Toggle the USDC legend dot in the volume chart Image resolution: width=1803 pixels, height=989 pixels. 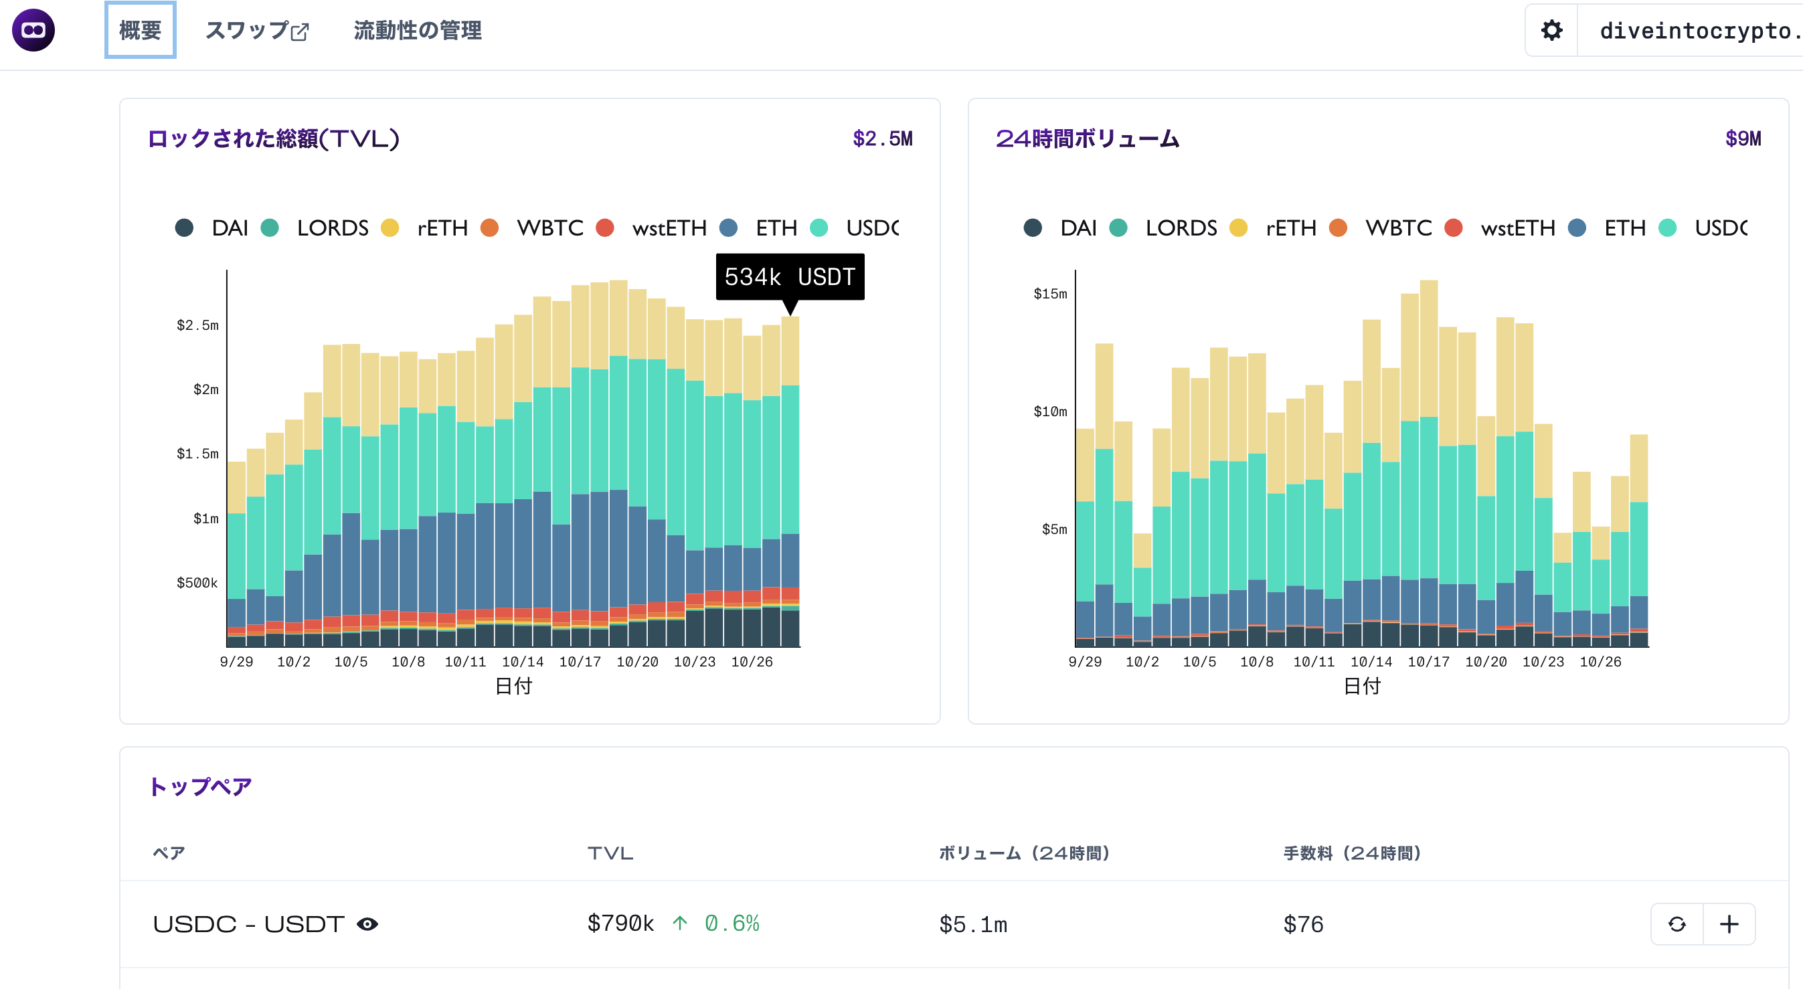1667,228
